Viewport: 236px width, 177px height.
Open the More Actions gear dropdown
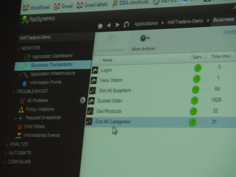coord(143,43)
